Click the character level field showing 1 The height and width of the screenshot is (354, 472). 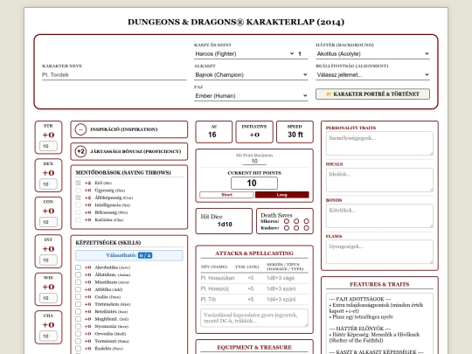(x=302, y=53)
